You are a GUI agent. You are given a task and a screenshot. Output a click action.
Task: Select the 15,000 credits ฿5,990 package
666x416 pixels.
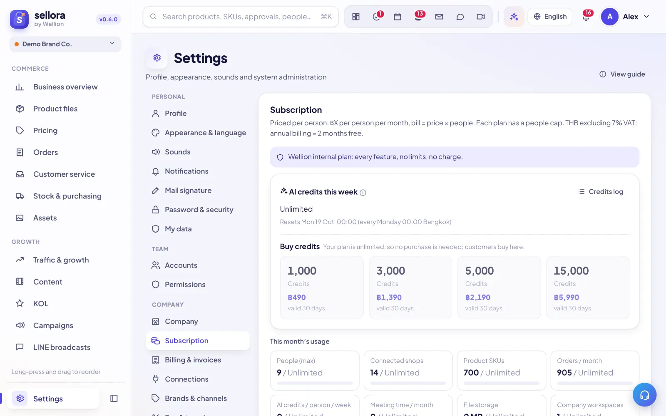pyautogui.click(x=588, y=287)
